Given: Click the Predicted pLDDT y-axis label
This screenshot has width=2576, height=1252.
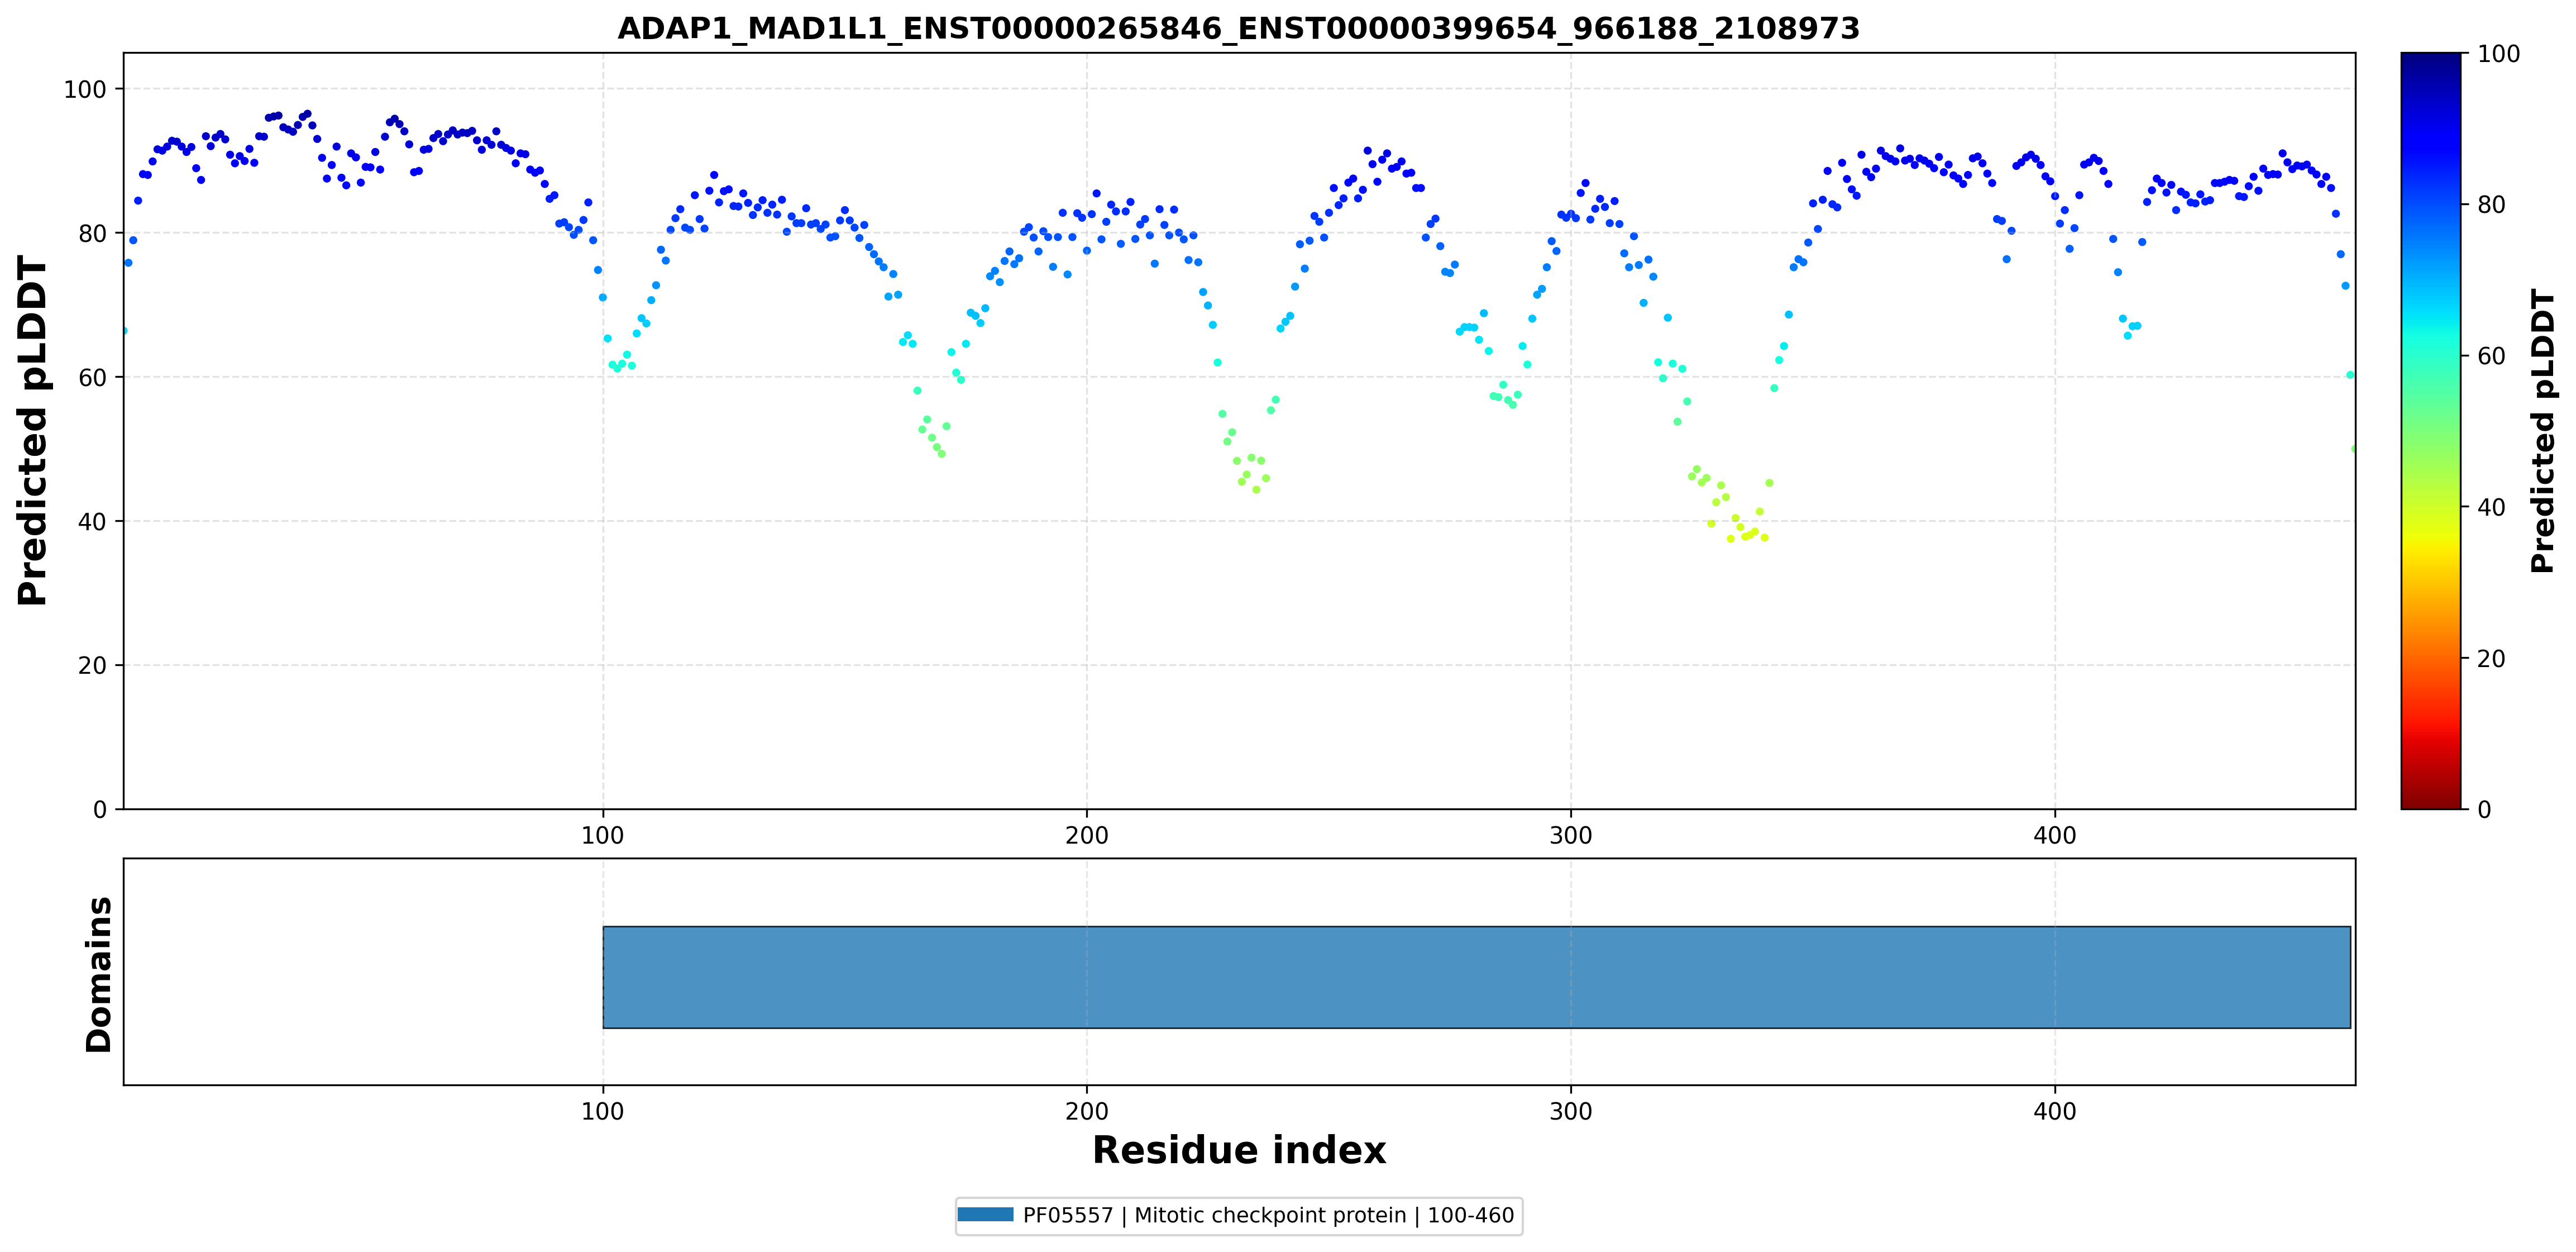Looking at the screenshot, I should [32, 430].
